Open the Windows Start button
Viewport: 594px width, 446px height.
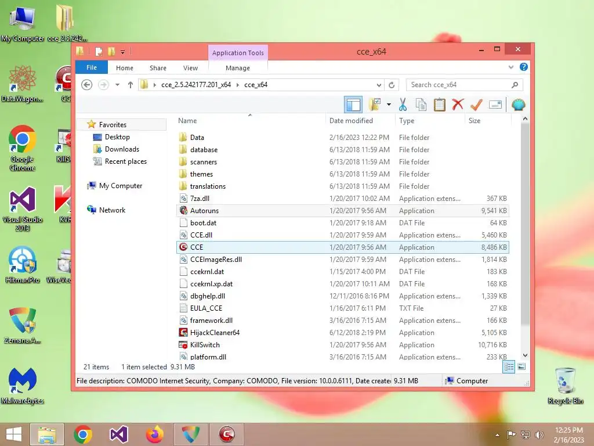tap(14, 434)
